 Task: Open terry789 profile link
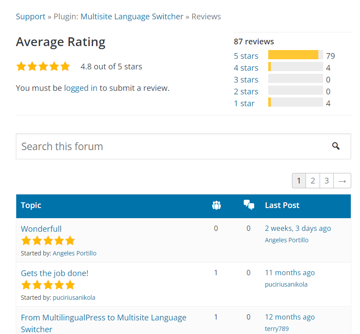click(x=277, y=329)
